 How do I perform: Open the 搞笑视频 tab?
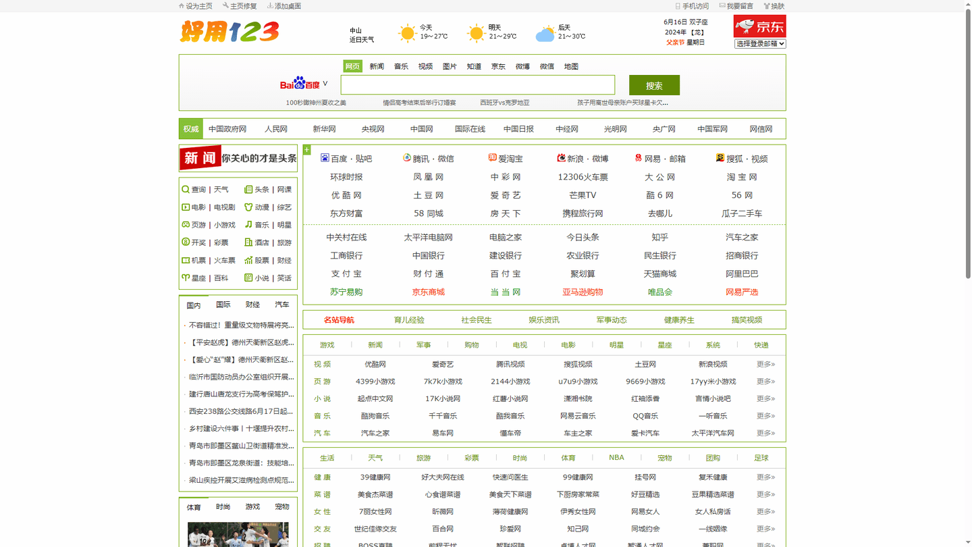point(747,320)
